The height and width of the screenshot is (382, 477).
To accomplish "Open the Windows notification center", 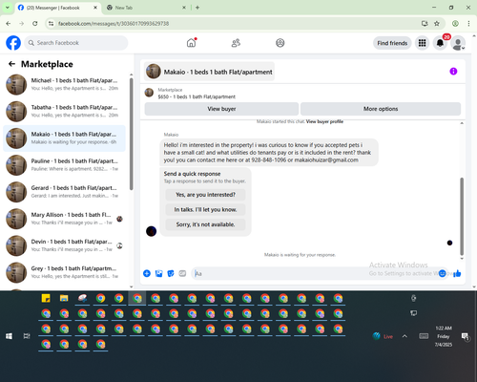I will (465, 336).
